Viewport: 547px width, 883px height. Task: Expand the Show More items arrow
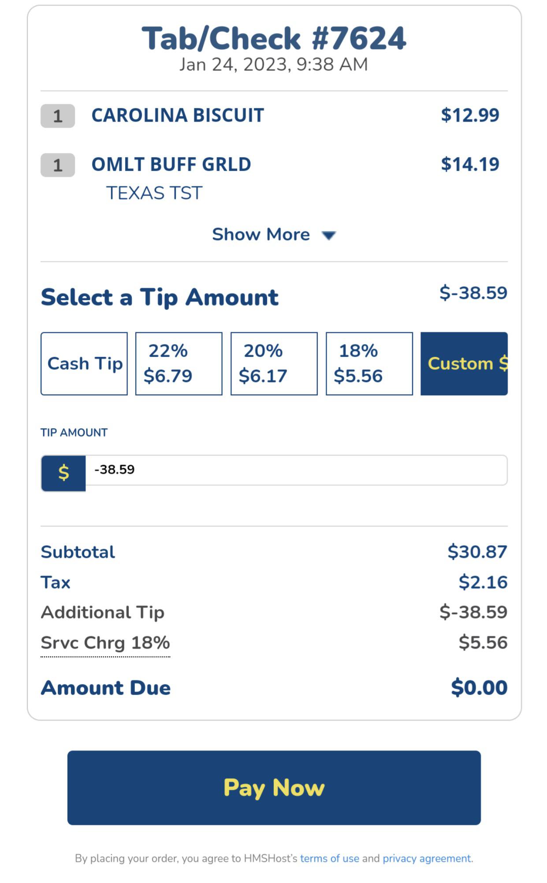[329, 235]
